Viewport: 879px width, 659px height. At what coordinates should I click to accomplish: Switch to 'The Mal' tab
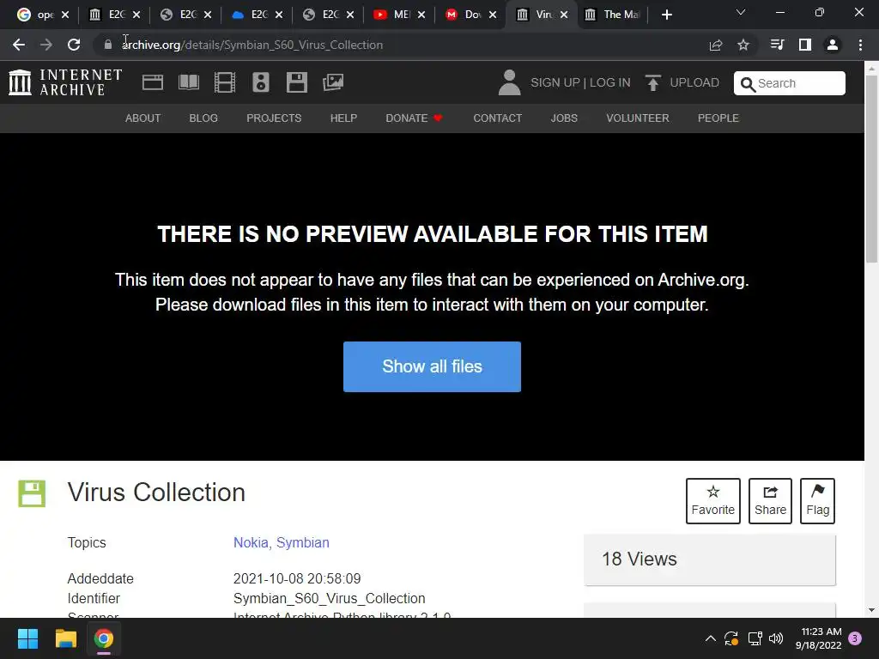pos(613,15)
